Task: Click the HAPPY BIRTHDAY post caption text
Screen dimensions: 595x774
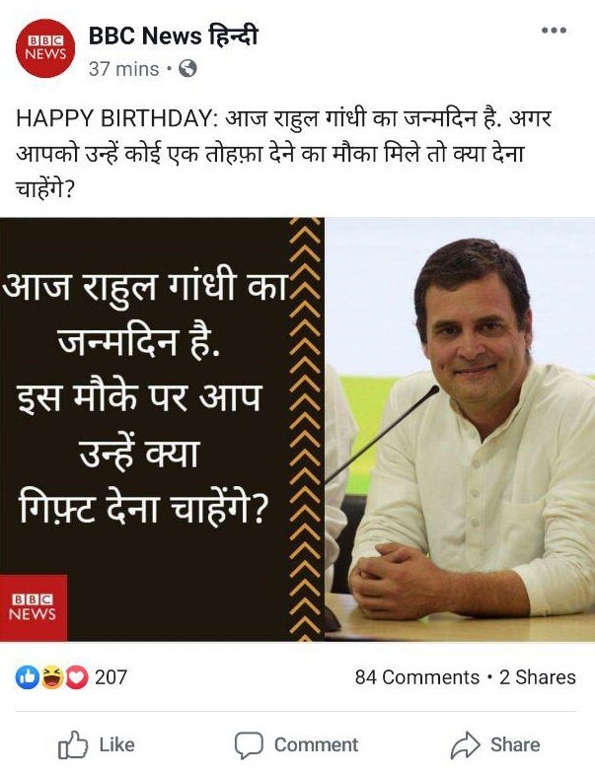Action: (x=283, y=154)
